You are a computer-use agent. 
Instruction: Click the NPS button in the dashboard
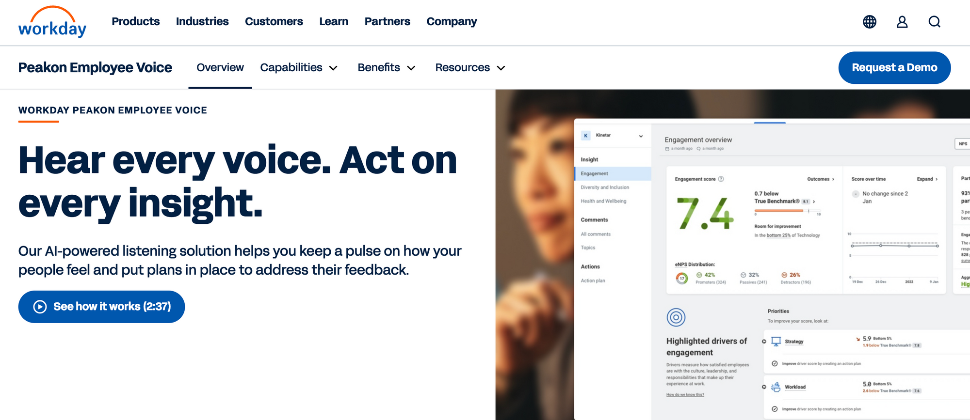point(963,144)
